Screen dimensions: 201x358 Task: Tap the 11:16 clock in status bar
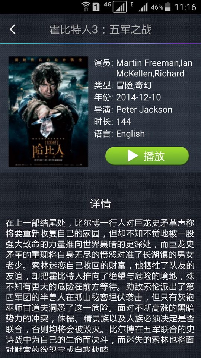[185, 7]
